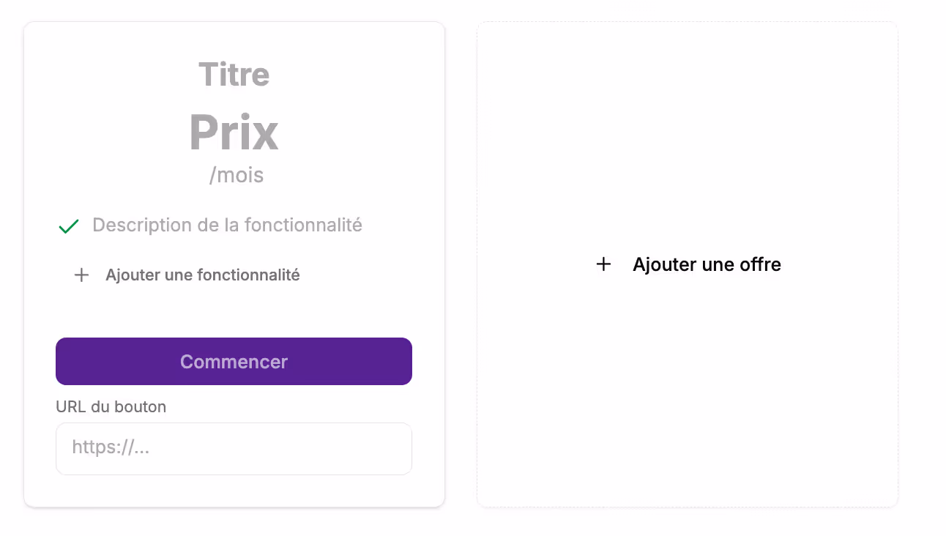Click the plus icon beside 'Ajouter une offre'

[x=603, y=264]
